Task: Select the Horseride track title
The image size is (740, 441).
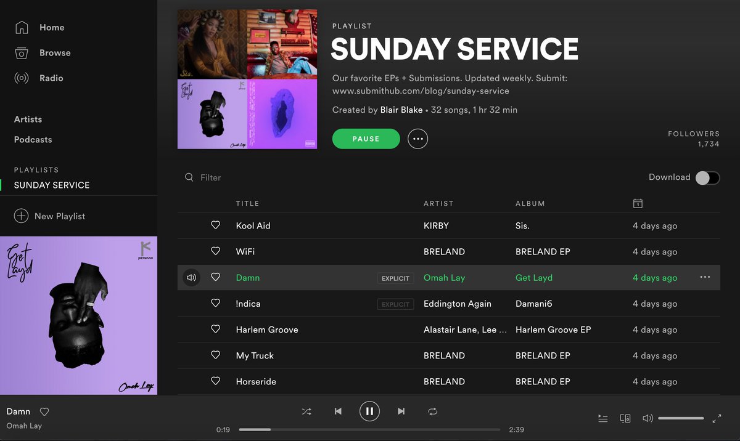Action: click(x=256, y=382)
